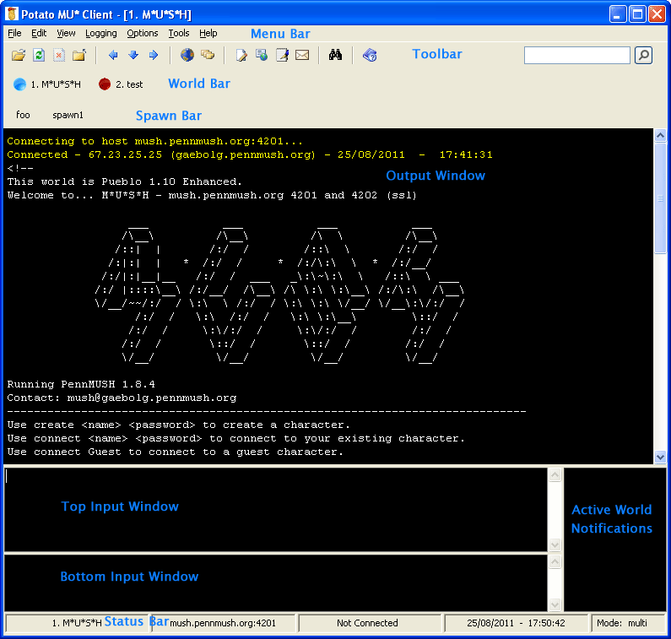
Task: Click the Not Connected status text
Action: tap(368, 623)
